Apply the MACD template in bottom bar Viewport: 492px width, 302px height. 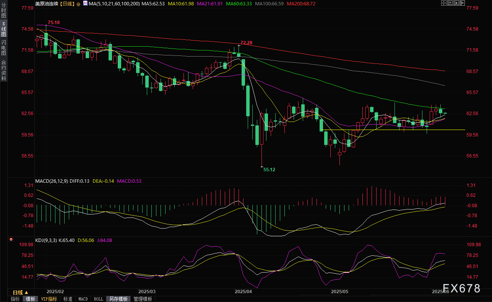tap(83, 299)
